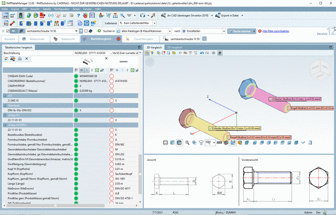Open the Konfigurator menu
Screen dimensions: 336x215
pyautogui.click(x=62, y=9)
